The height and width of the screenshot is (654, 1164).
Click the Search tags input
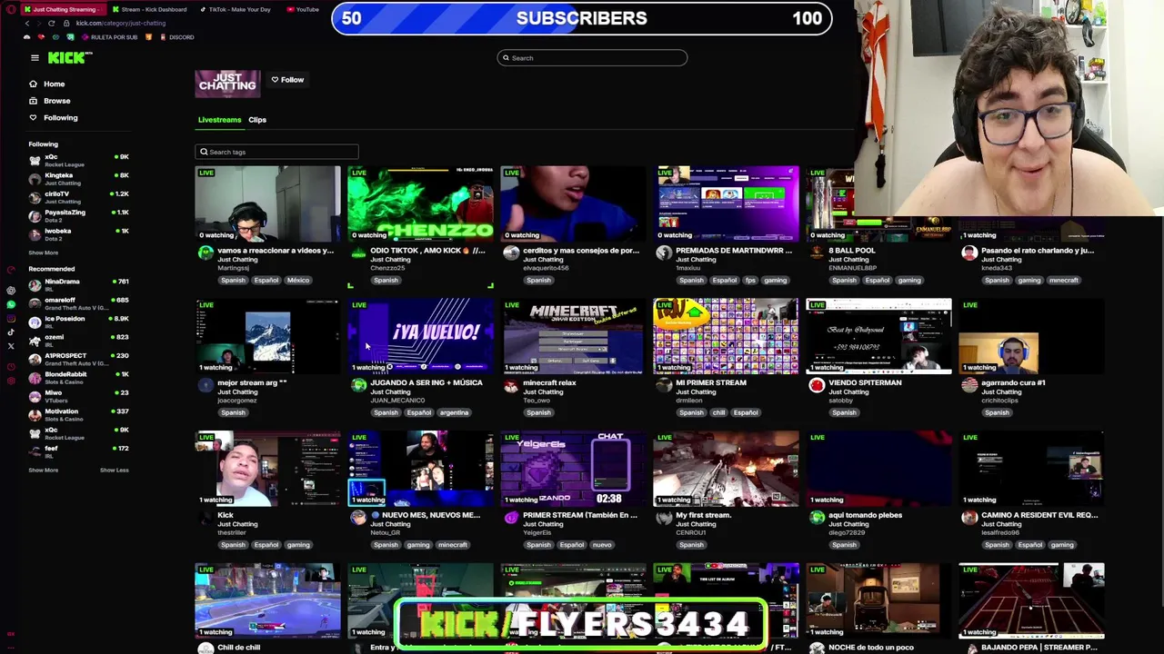coord(276,152)
